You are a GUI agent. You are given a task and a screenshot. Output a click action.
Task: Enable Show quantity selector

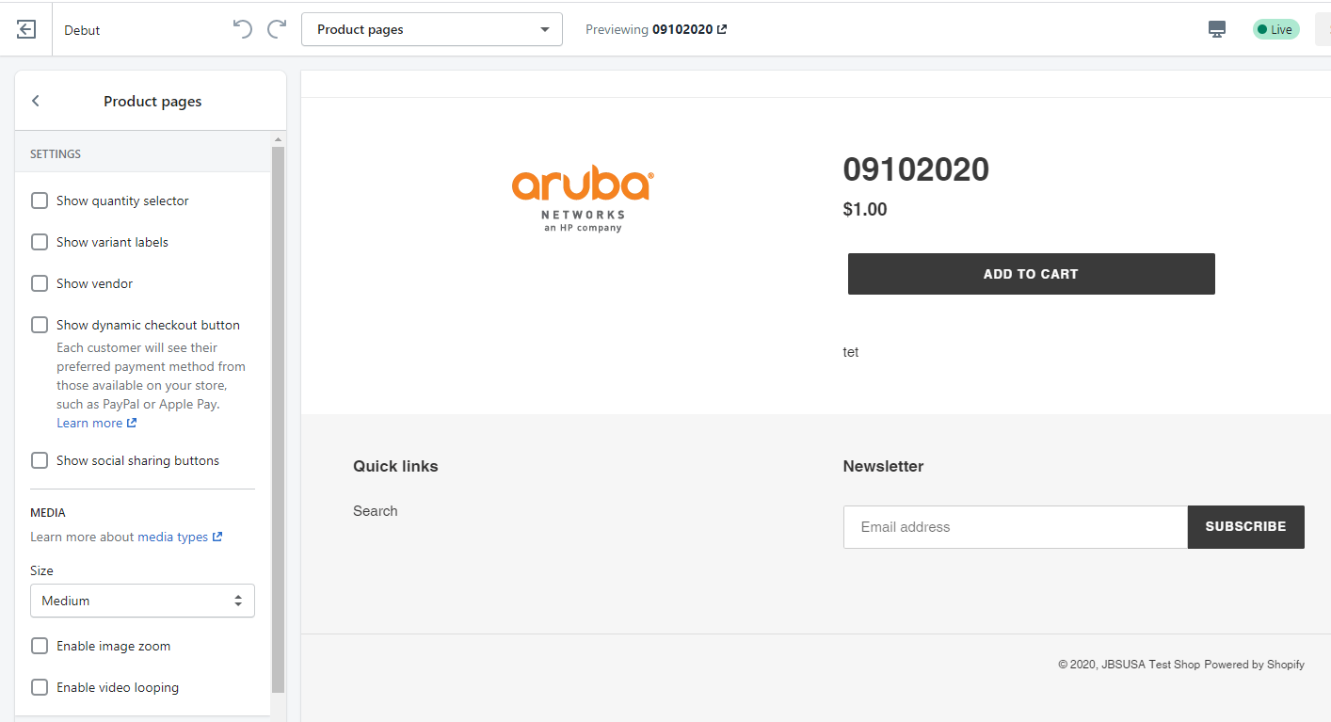[x=40, y=201]
